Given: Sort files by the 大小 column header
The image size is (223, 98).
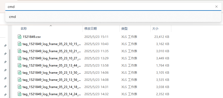Looking at the screenshot, I should tap(155, 29).
